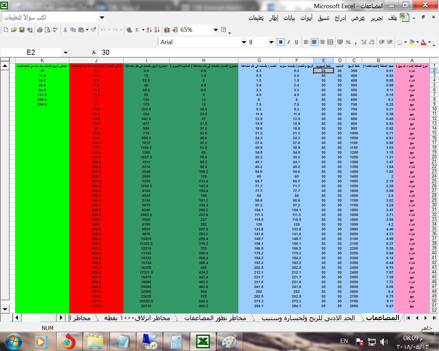Sort ascending with the A-Z icon
The width and height of the screenshot is (439, 351).
coord(149,30)
